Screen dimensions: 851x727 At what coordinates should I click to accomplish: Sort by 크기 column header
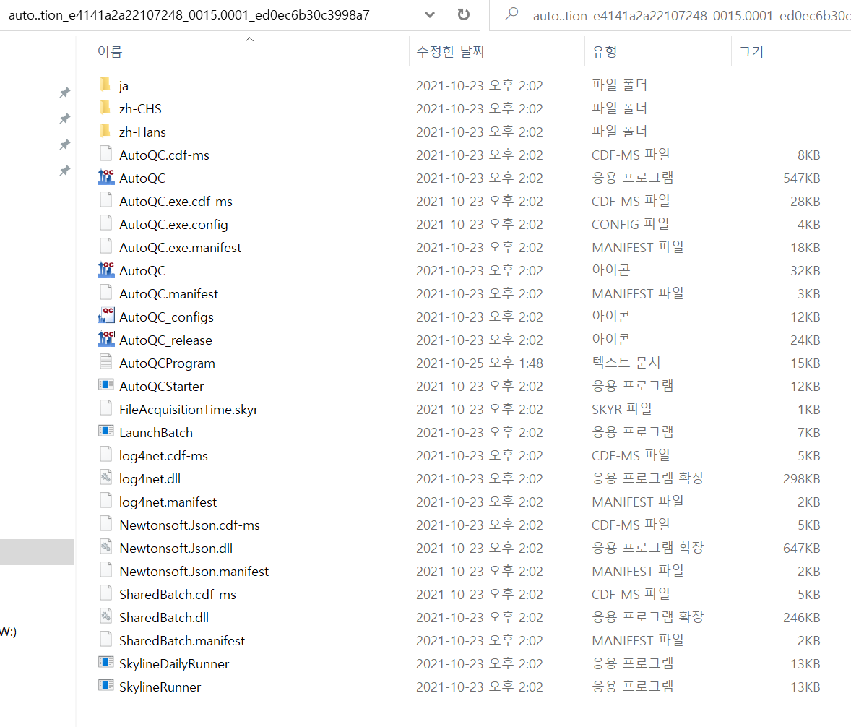coord(751,52)
